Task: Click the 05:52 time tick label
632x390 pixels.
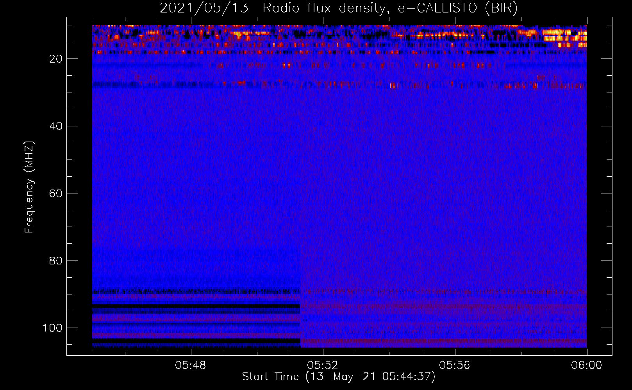Action: [323, 365]
